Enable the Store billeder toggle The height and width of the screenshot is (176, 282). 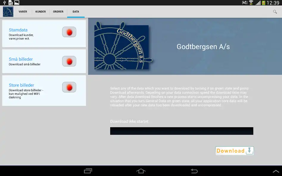[x=69, y=87]
